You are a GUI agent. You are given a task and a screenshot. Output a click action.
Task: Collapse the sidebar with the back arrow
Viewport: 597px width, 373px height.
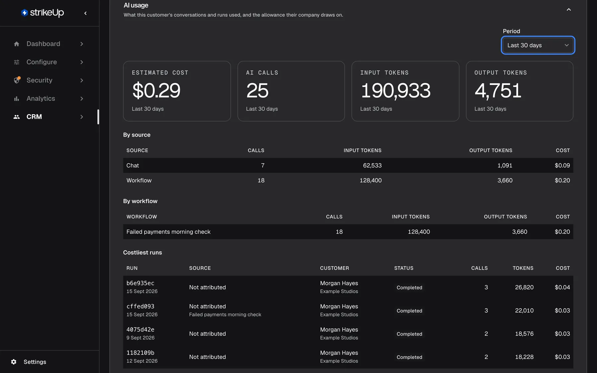86,13
